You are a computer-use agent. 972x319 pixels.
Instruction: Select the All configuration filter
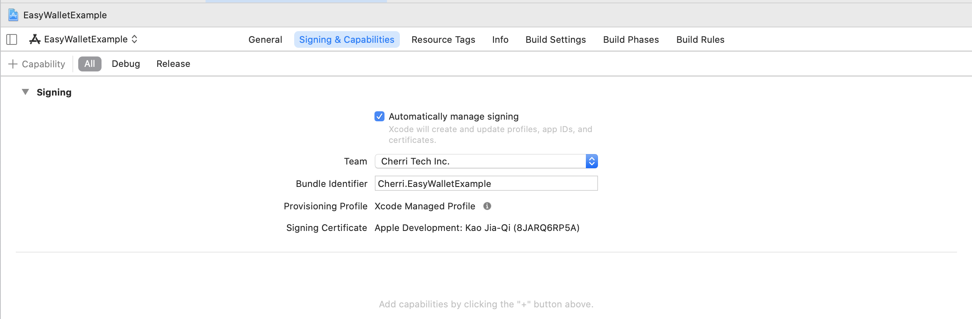(90, 64)
